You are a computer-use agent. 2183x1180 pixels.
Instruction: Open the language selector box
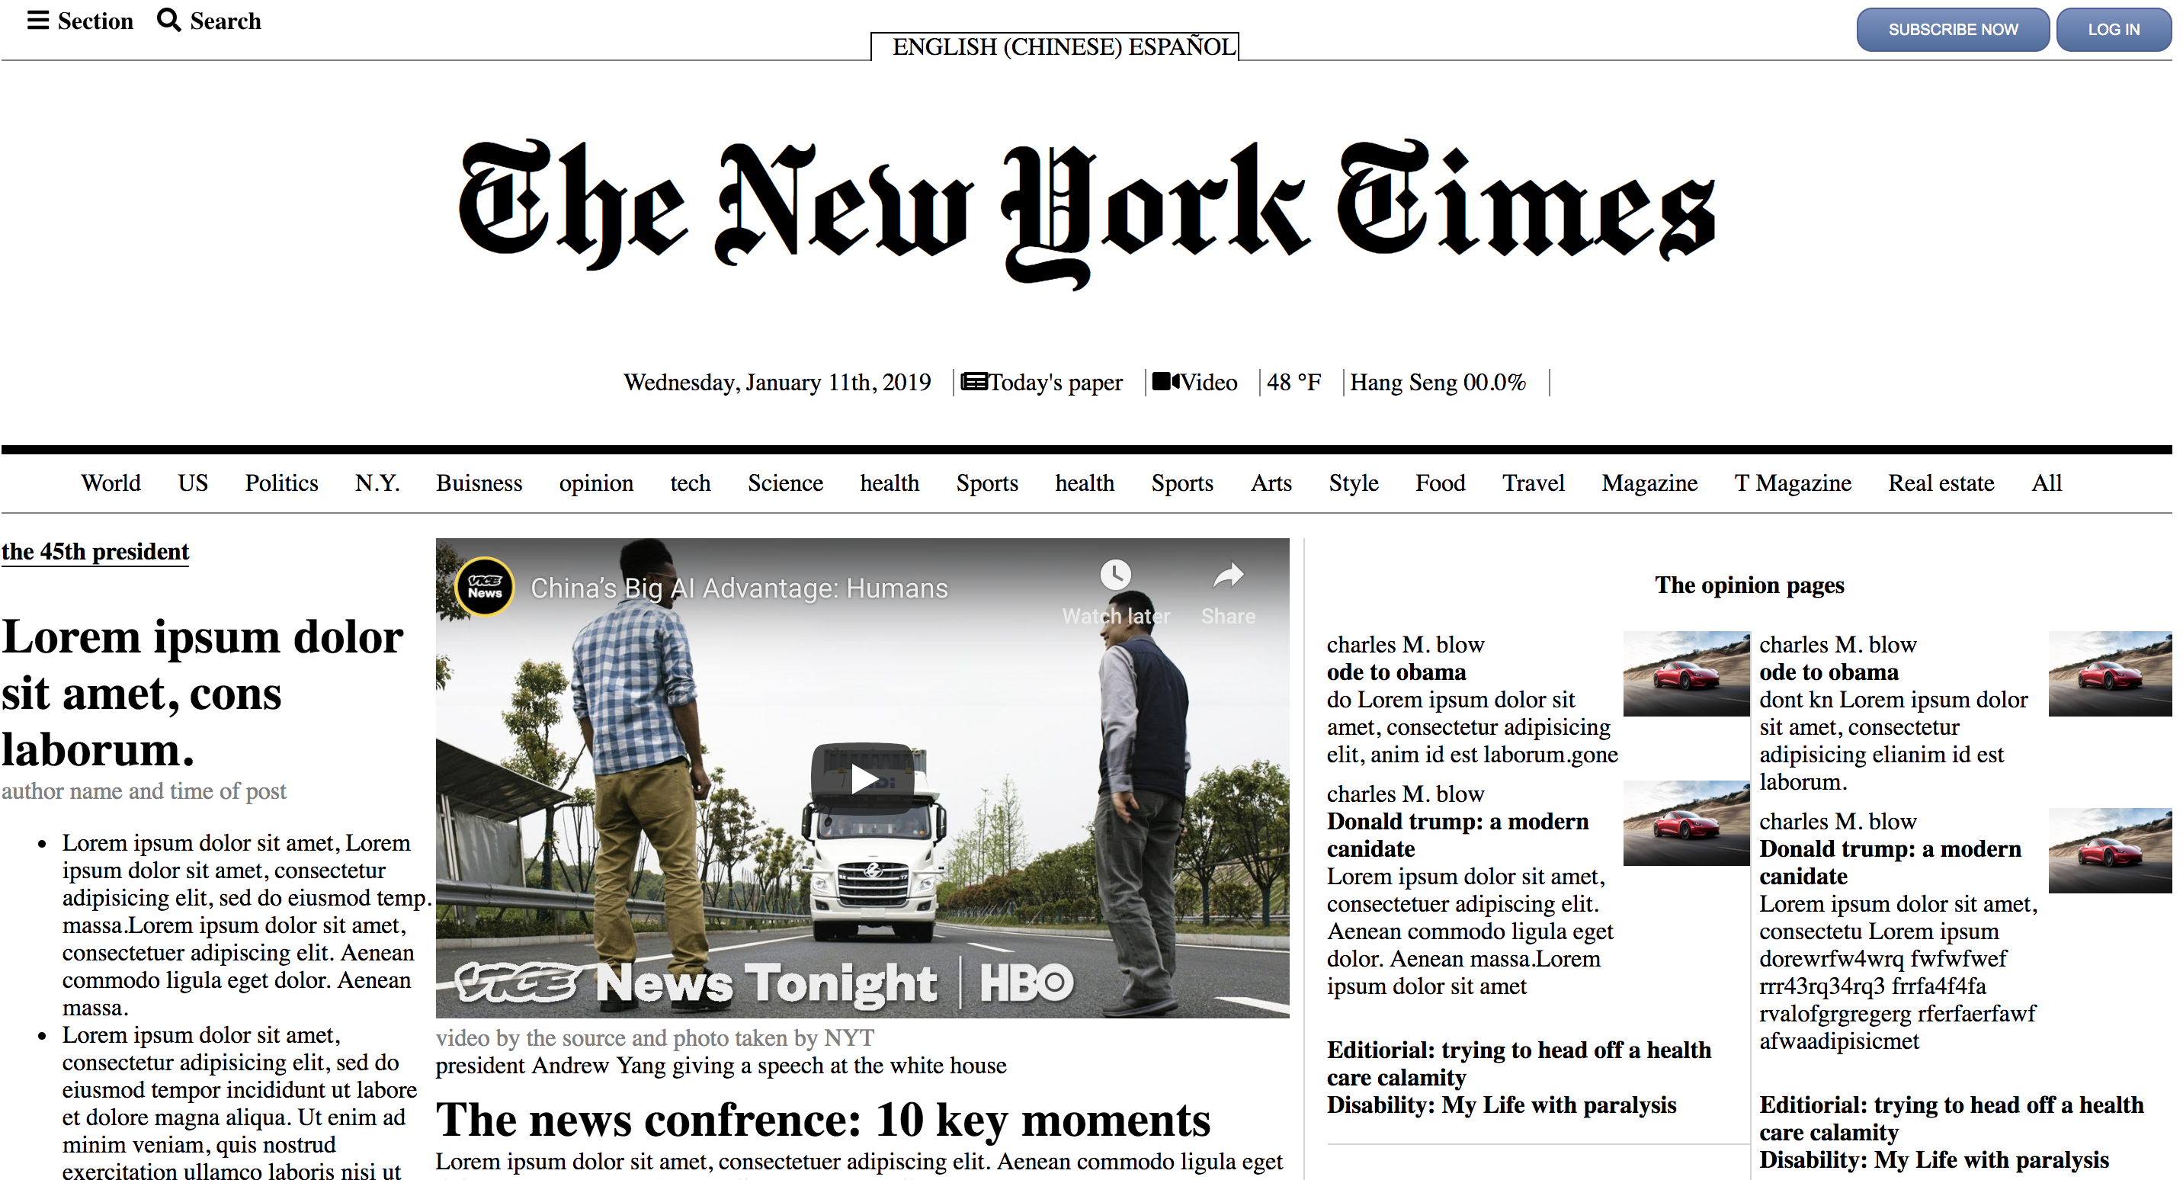click(x=1054, y=46)
